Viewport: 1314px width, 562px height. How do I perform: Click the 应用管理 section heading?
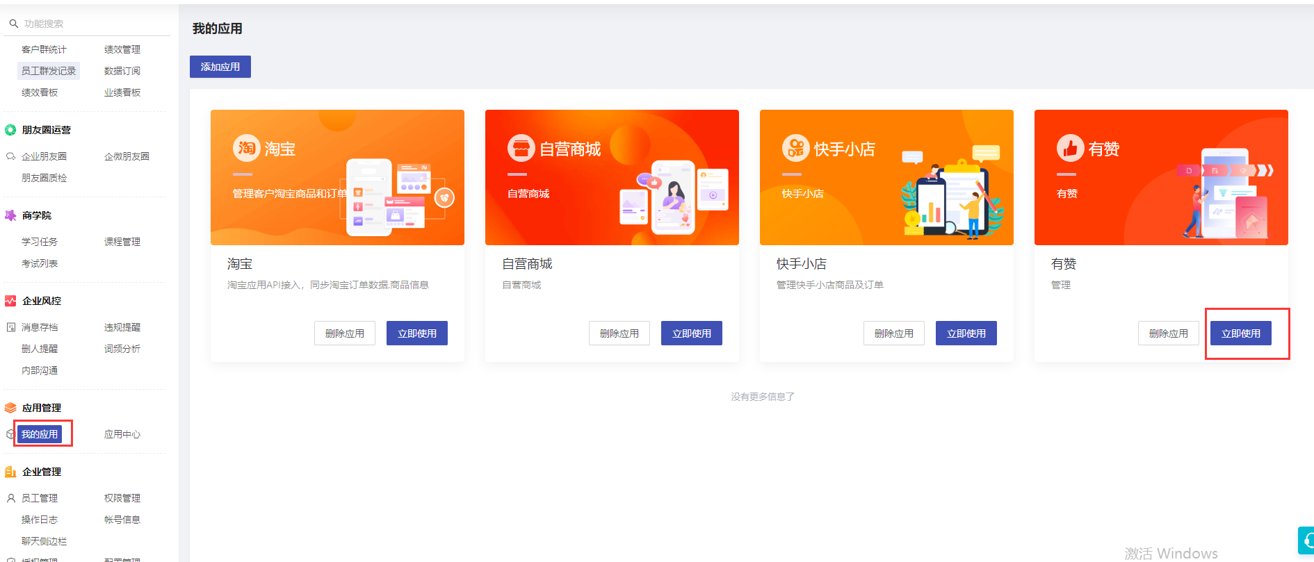42,408
